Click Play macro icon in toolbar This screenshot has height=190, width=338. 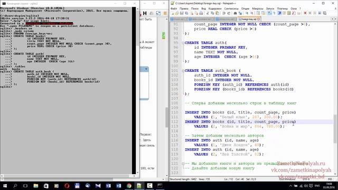pyautogui.click(x=315, y=13)
